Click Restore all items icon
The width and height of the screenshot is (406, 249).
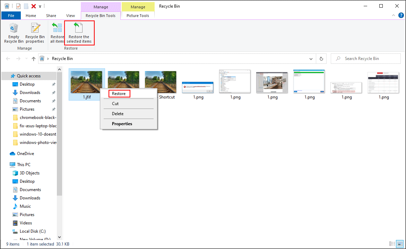tap(57, 28)
